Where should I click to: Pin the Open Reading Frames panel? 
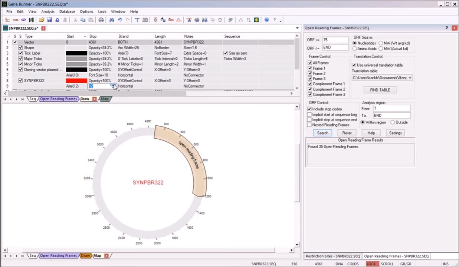pyautogui.click(x=446, y=28)
